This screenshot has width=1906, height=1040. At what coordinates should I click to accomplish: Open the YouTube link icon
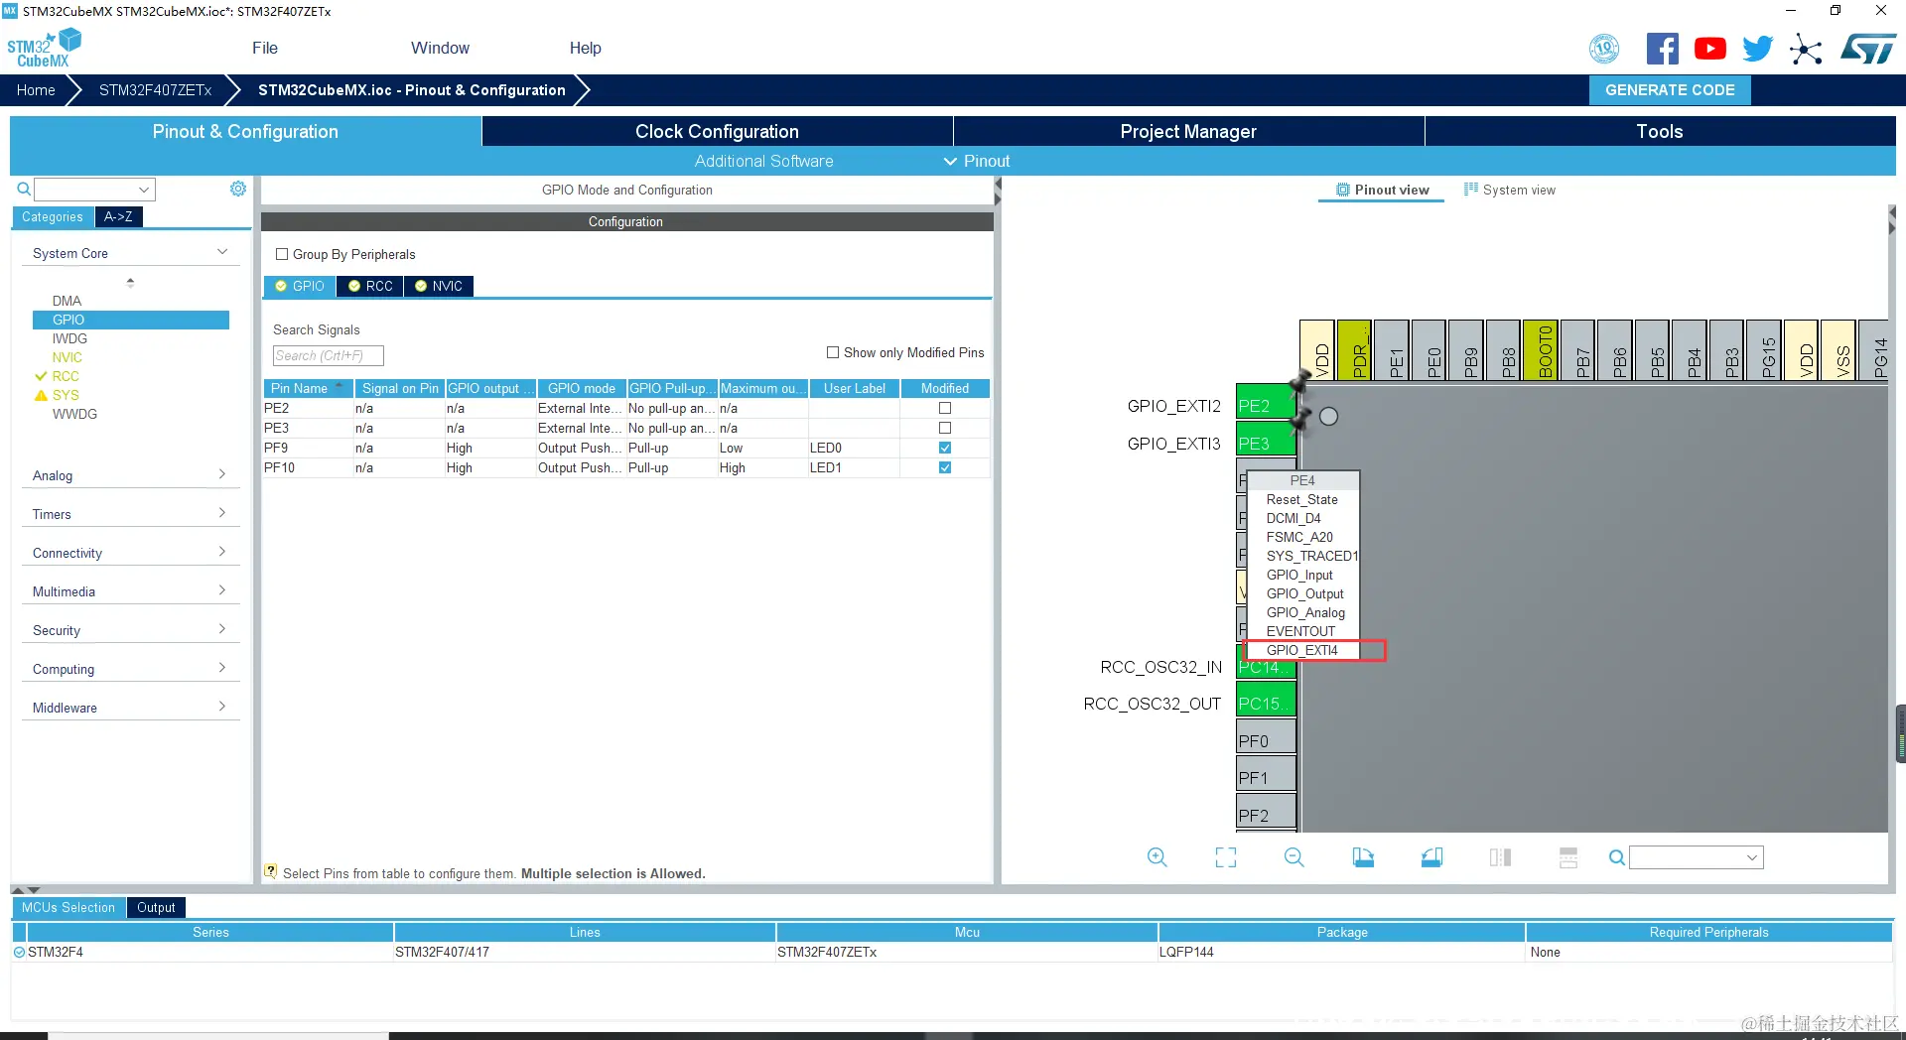tap(1709, 49)
